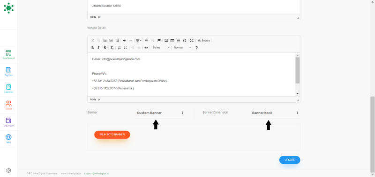This screenshot has height=177, width=375.
Task: Switch editor to Source view
Action: click(204, 41)
